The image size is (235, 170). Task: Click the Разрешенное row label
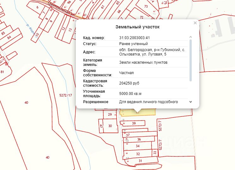click(x=96, y=102)
